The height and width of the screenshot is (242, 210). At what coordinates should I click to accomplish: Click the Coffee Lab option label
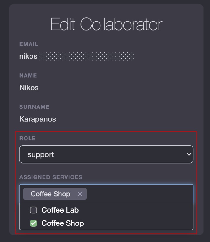click(x=60, y=210)
